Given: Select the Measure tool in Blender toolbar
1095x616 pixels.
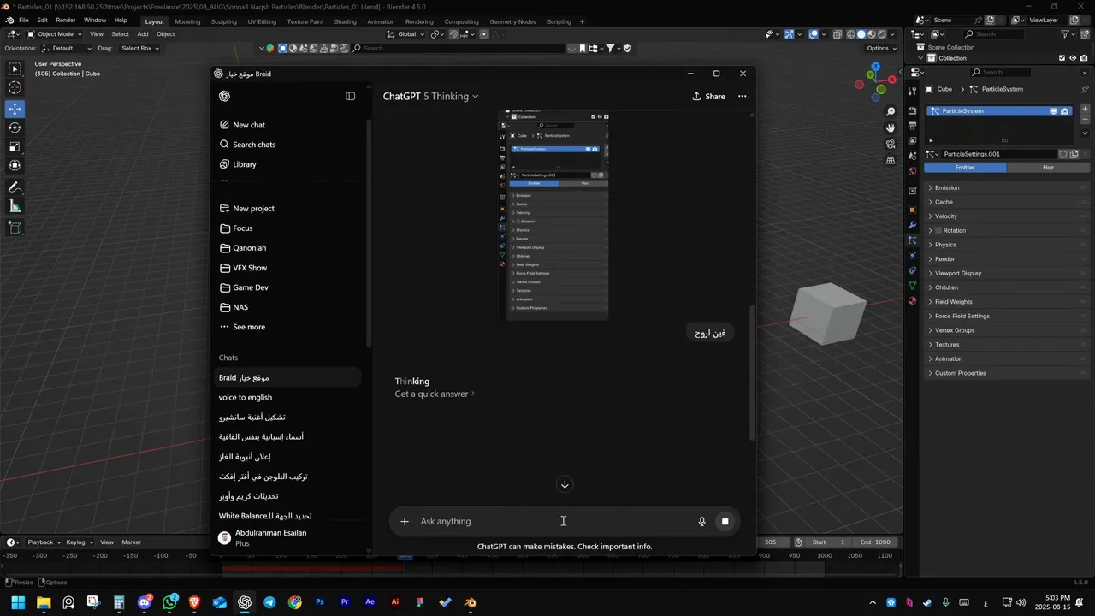Looking at the screenshot, I should (x=15, y=206).
